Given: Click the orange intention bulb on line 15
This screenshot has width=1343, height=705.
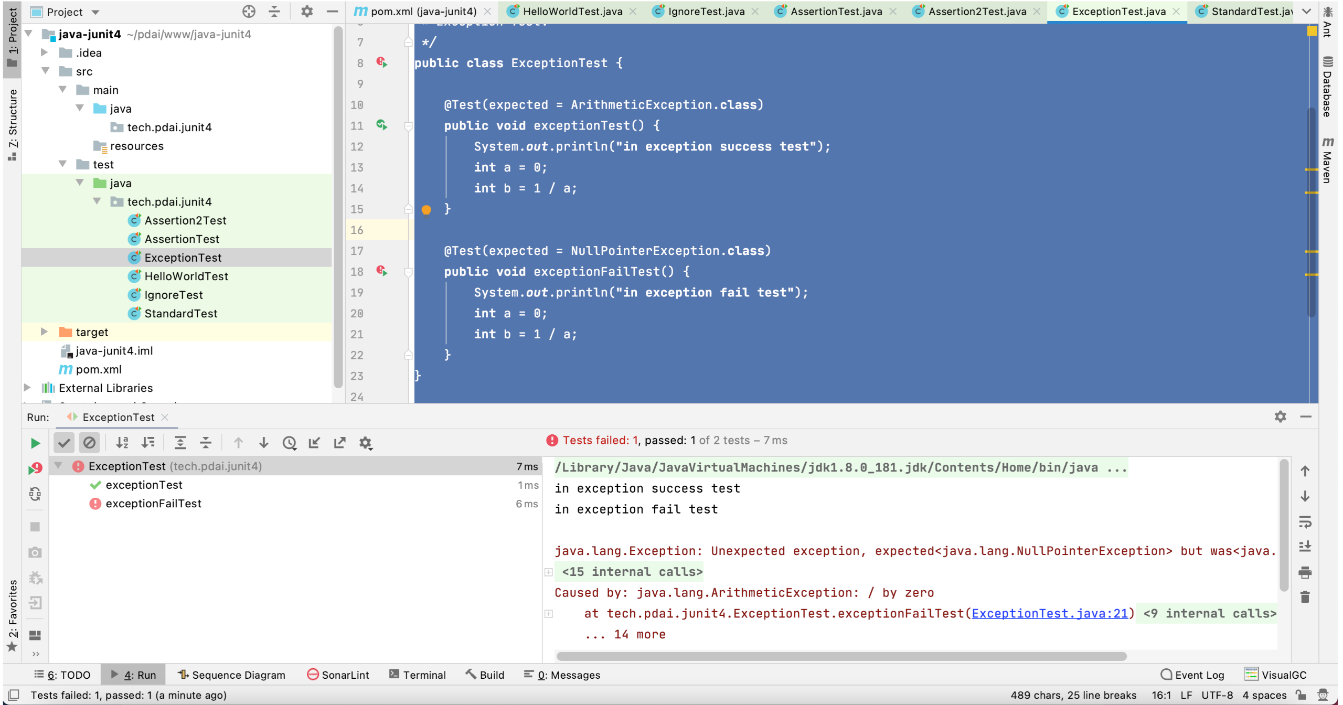Looking at the screenshot, I should tap(427, 210).
